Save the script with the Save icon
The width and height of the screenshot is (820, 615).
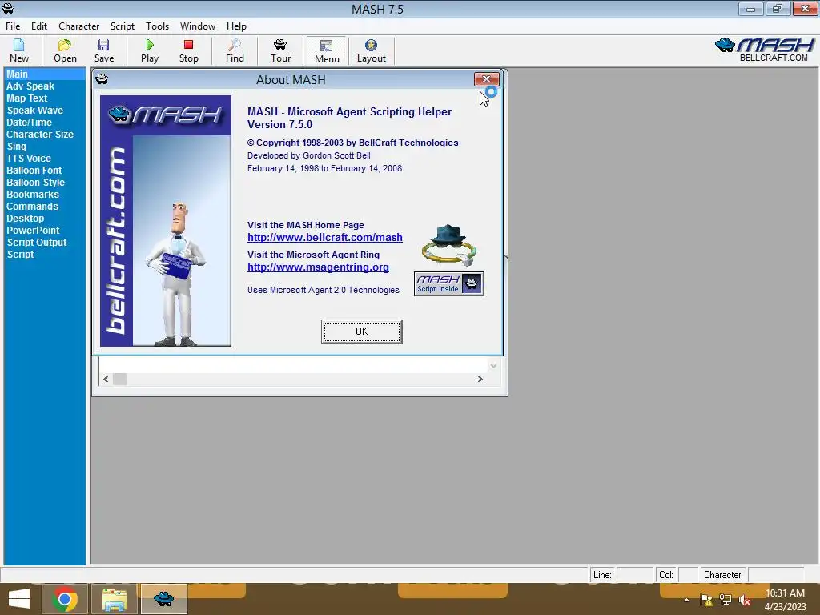103,50
